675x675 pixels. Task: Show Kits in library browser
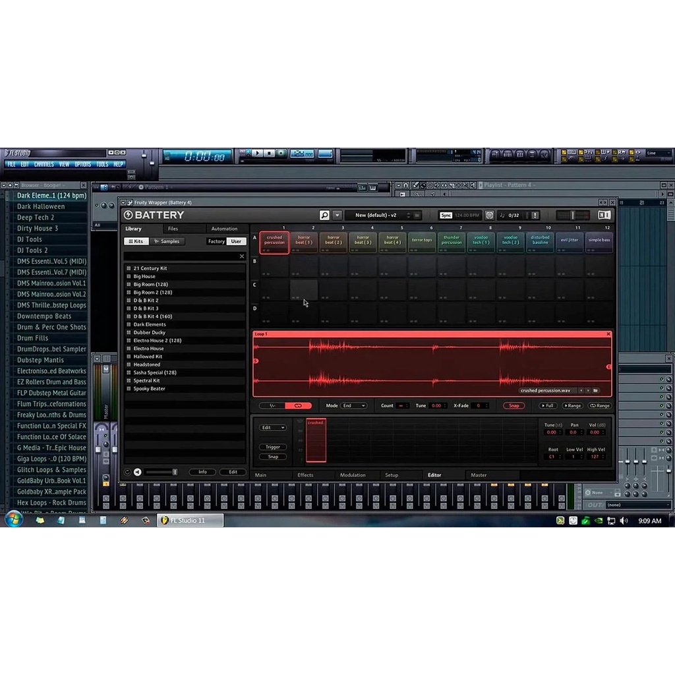coord(136,241)
